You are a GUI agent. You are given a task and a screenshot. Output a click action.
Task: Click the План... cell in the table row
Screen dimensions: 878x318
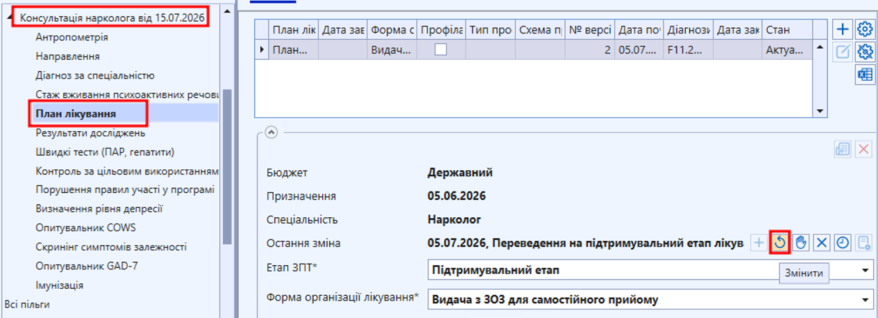tap(294, 50)
